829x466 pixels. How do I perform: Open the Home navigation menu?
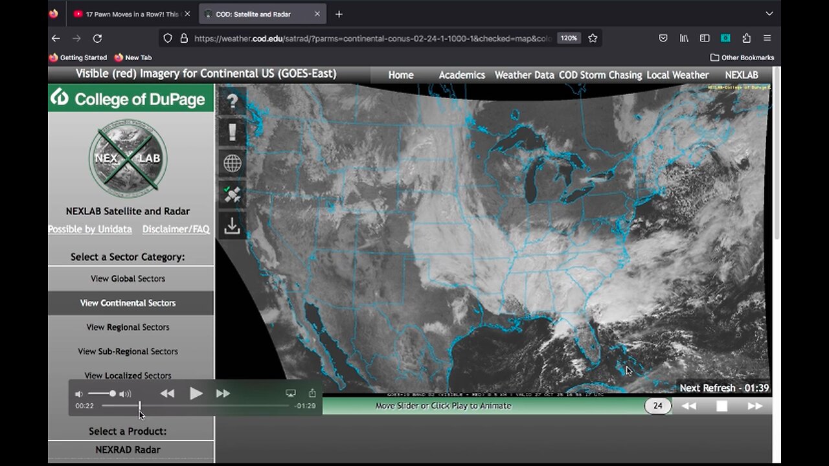pyautogui.click(x=401, y=75)
